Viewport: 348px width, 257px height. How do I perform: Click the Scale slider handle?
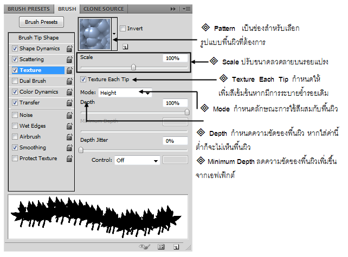[x=133, y=67]
